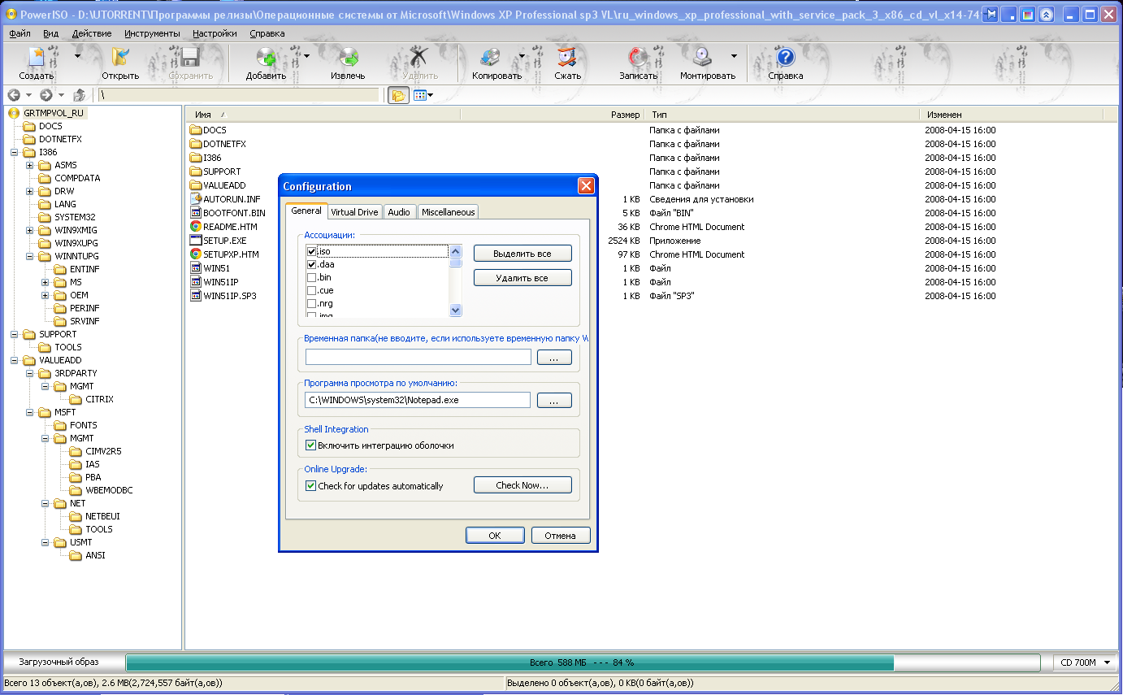Click the Создать toolbar icon
Screen dimensions: 1123x695
click(37, 57)
